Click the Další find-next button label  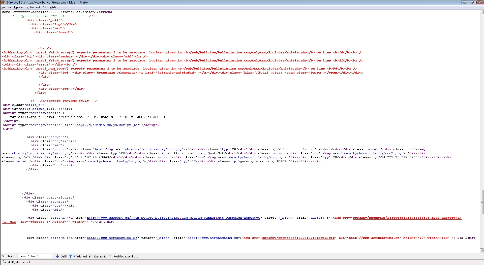(x=64, y=256)
